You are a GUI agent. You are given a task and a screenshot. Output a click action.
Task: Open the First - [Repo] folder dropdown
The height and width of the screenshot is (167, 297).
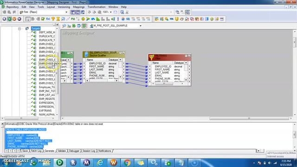pyautogui.click(x=66, y=12)
